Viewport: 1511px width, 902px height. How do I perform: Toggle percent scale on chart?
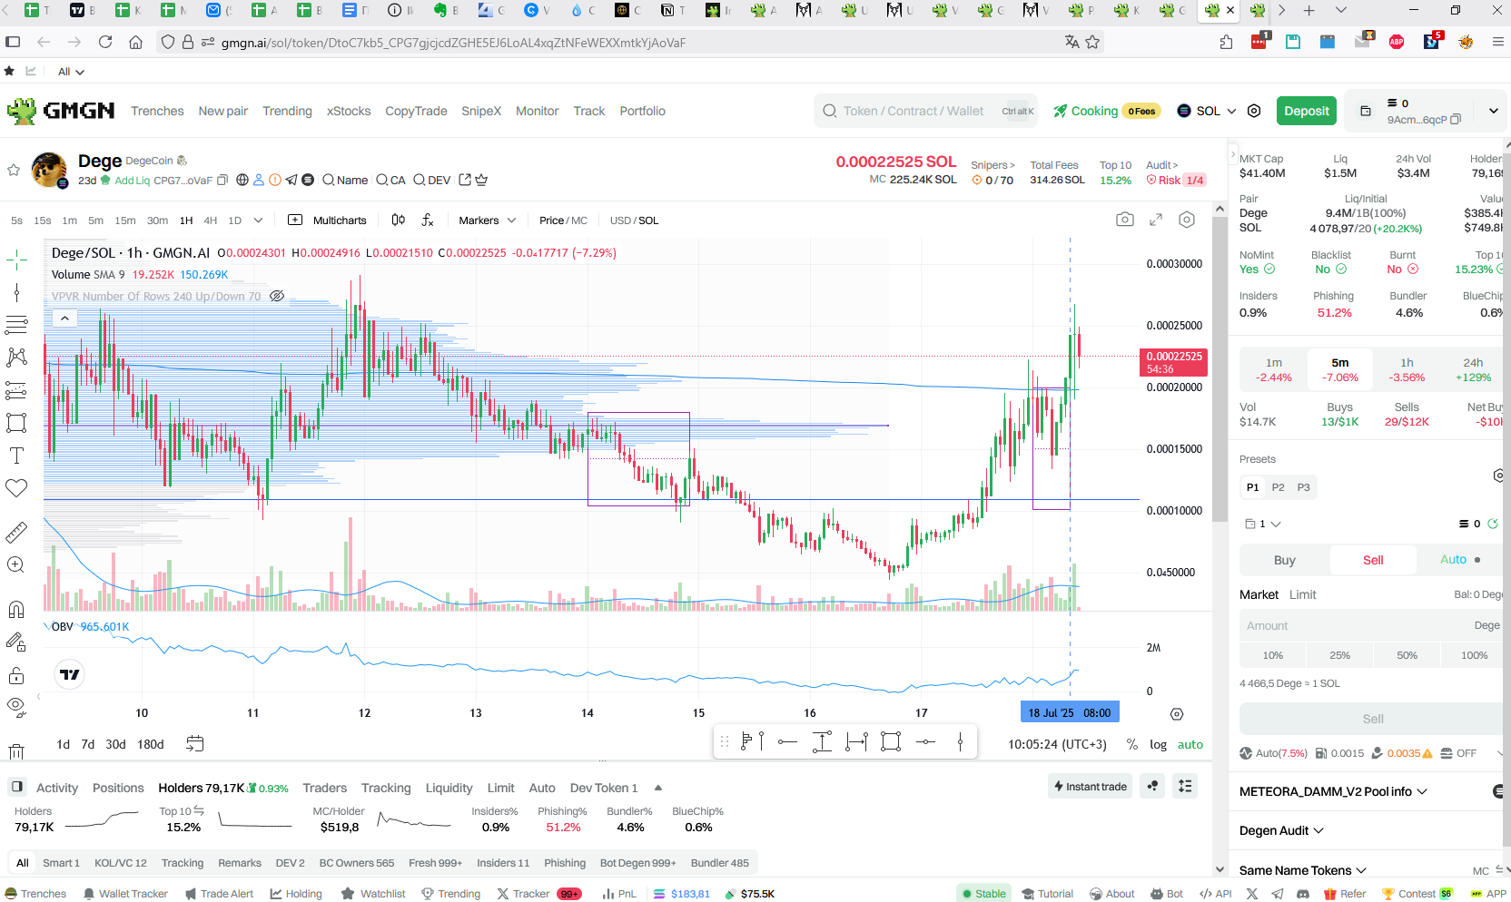coord(1131,744)
